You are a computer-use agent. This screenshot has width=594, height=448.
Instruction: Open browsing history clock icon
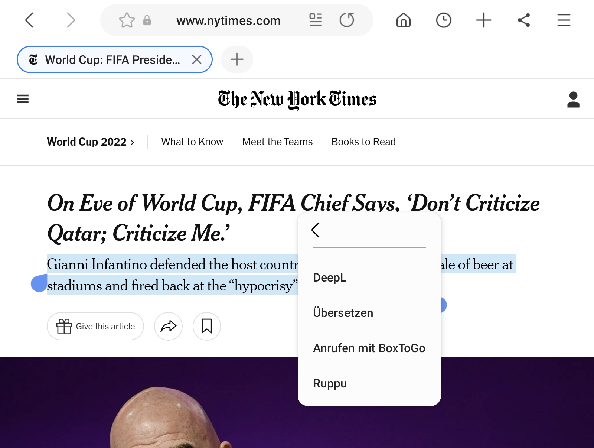coord(444,20)
